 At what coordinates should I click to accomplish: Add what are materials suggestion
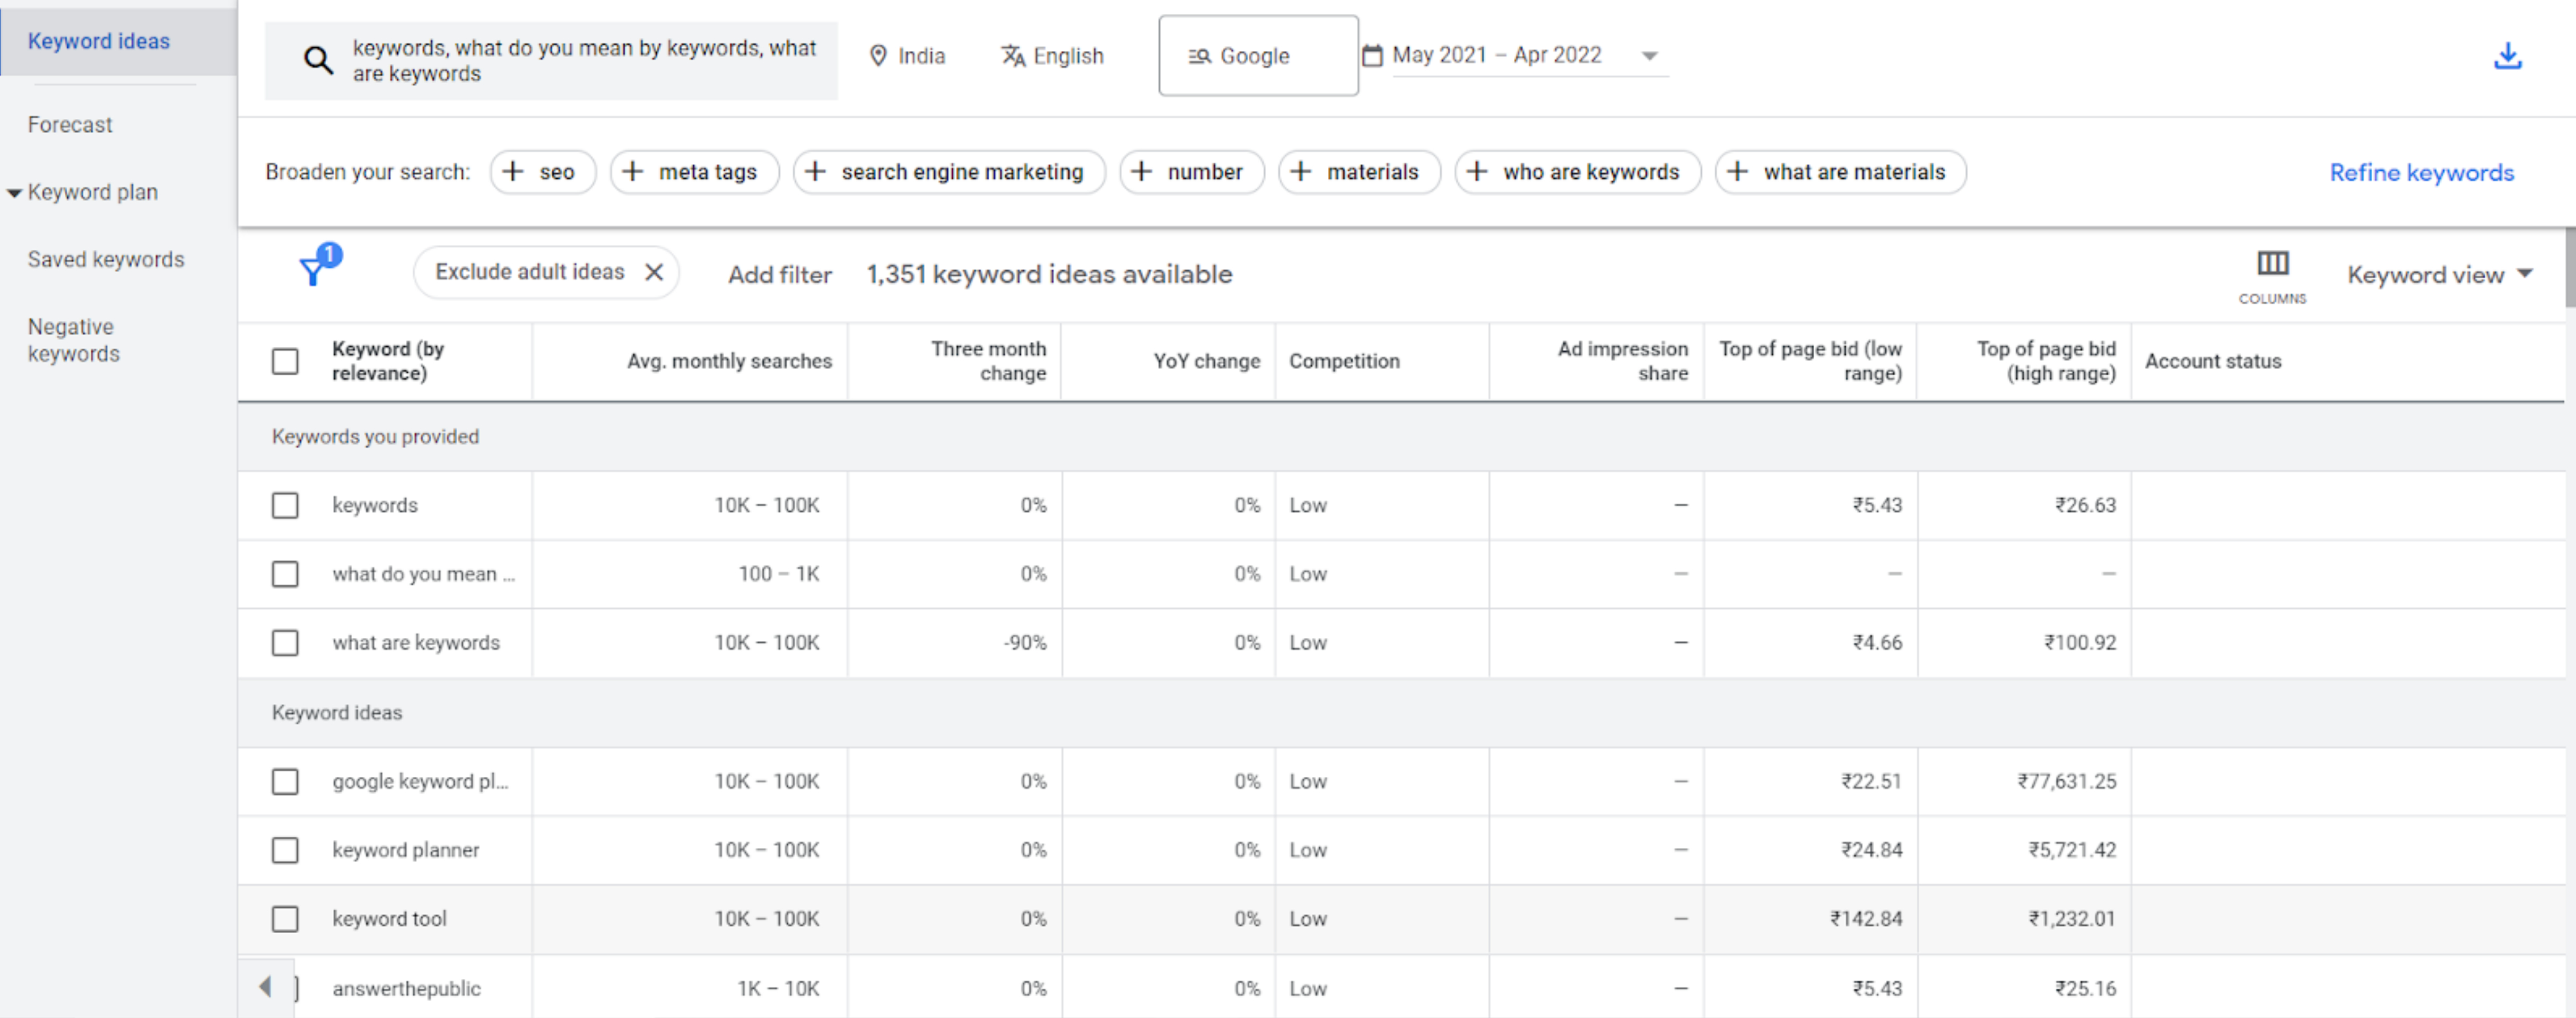click(1840, 172)
